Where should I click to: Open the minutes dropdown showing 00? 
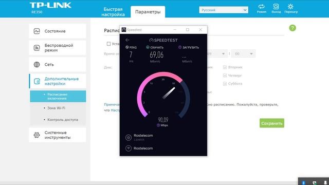(243, 53)
